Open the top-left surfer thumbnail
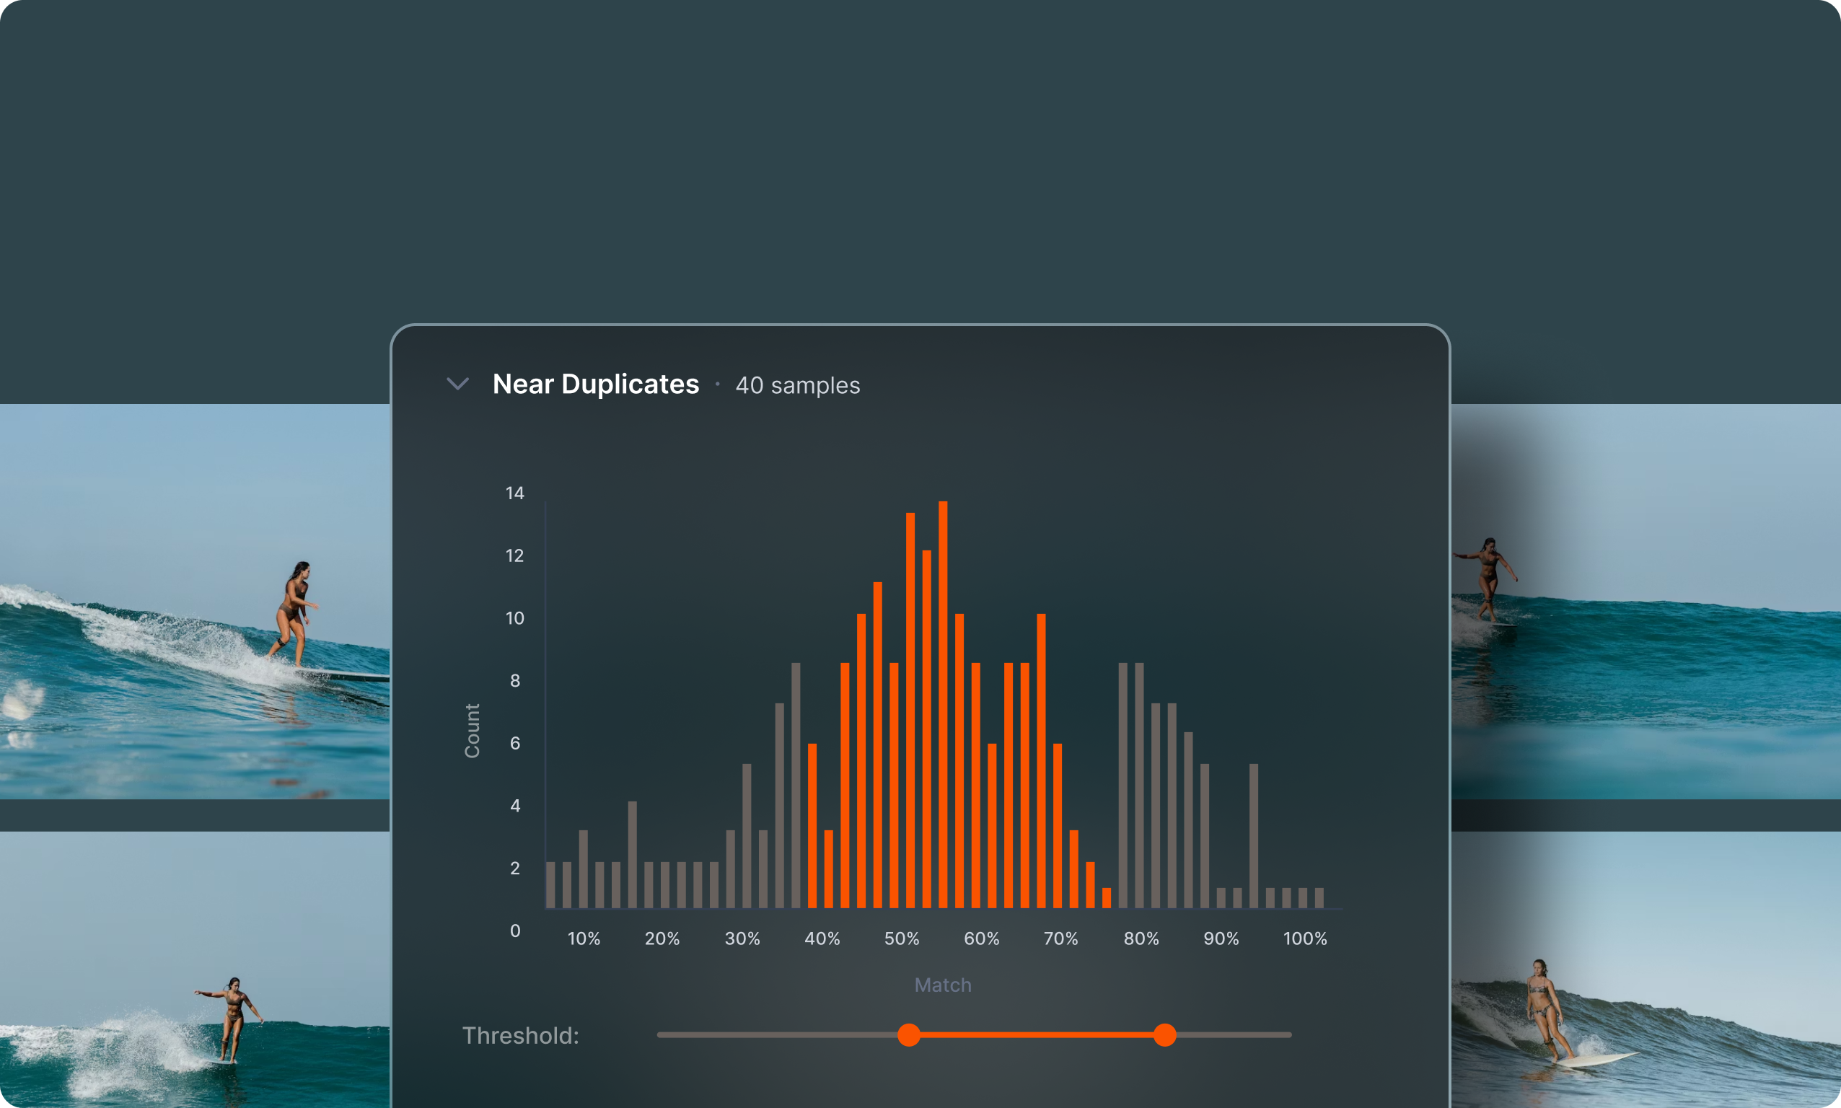This screenshot has height=1108, width=1841. [x=194, y=601]
